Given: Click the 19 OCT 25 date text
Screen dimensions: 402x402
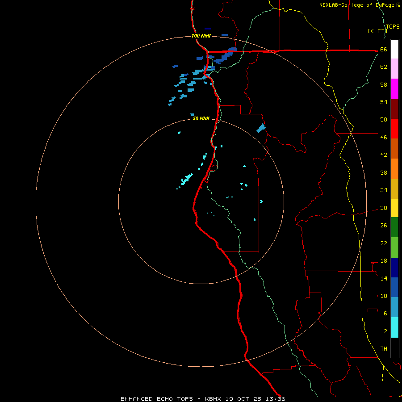Looking at the screenshot, I should pos(243,399).
